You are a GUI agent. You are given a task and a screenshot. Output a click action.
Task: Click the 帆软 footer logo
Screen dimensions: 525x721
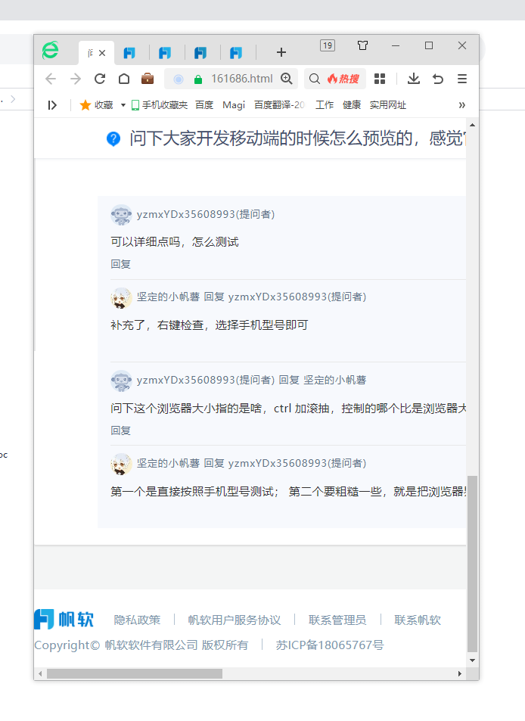tap(64, 620)
